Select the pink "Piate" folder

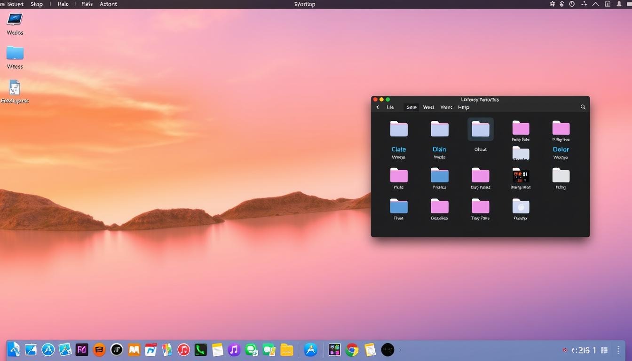point(399,175)
